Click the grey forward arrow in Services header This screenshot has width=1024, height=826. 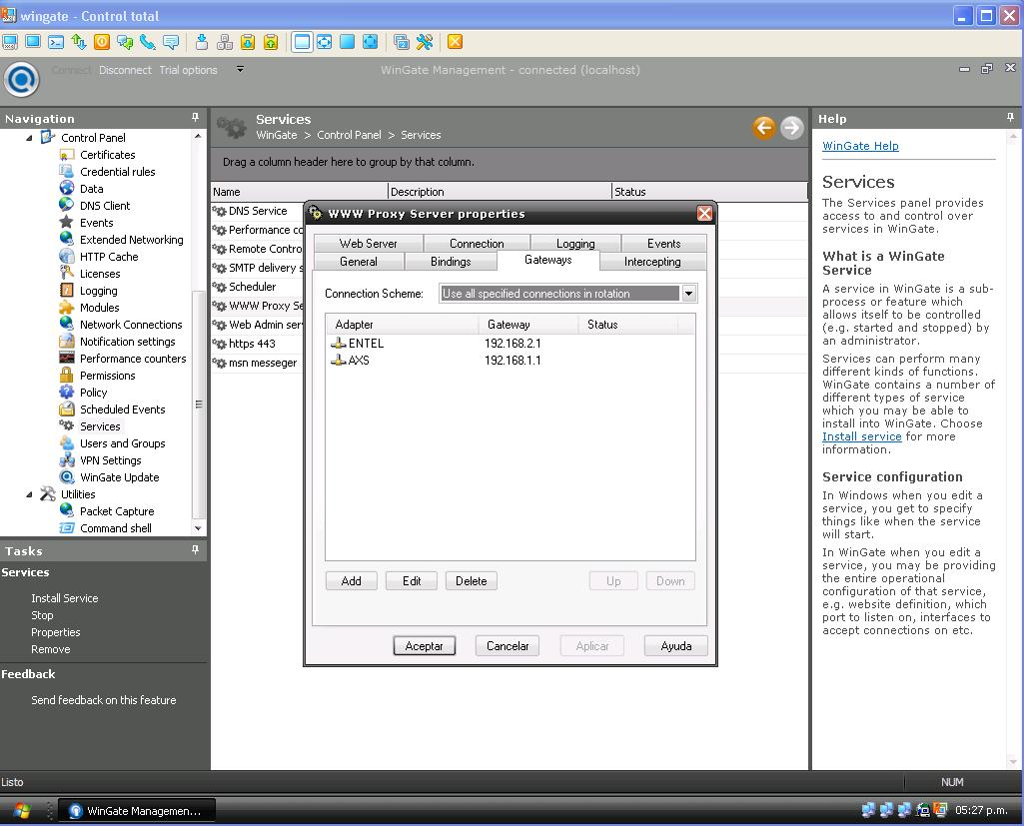[x=791, y=127]
